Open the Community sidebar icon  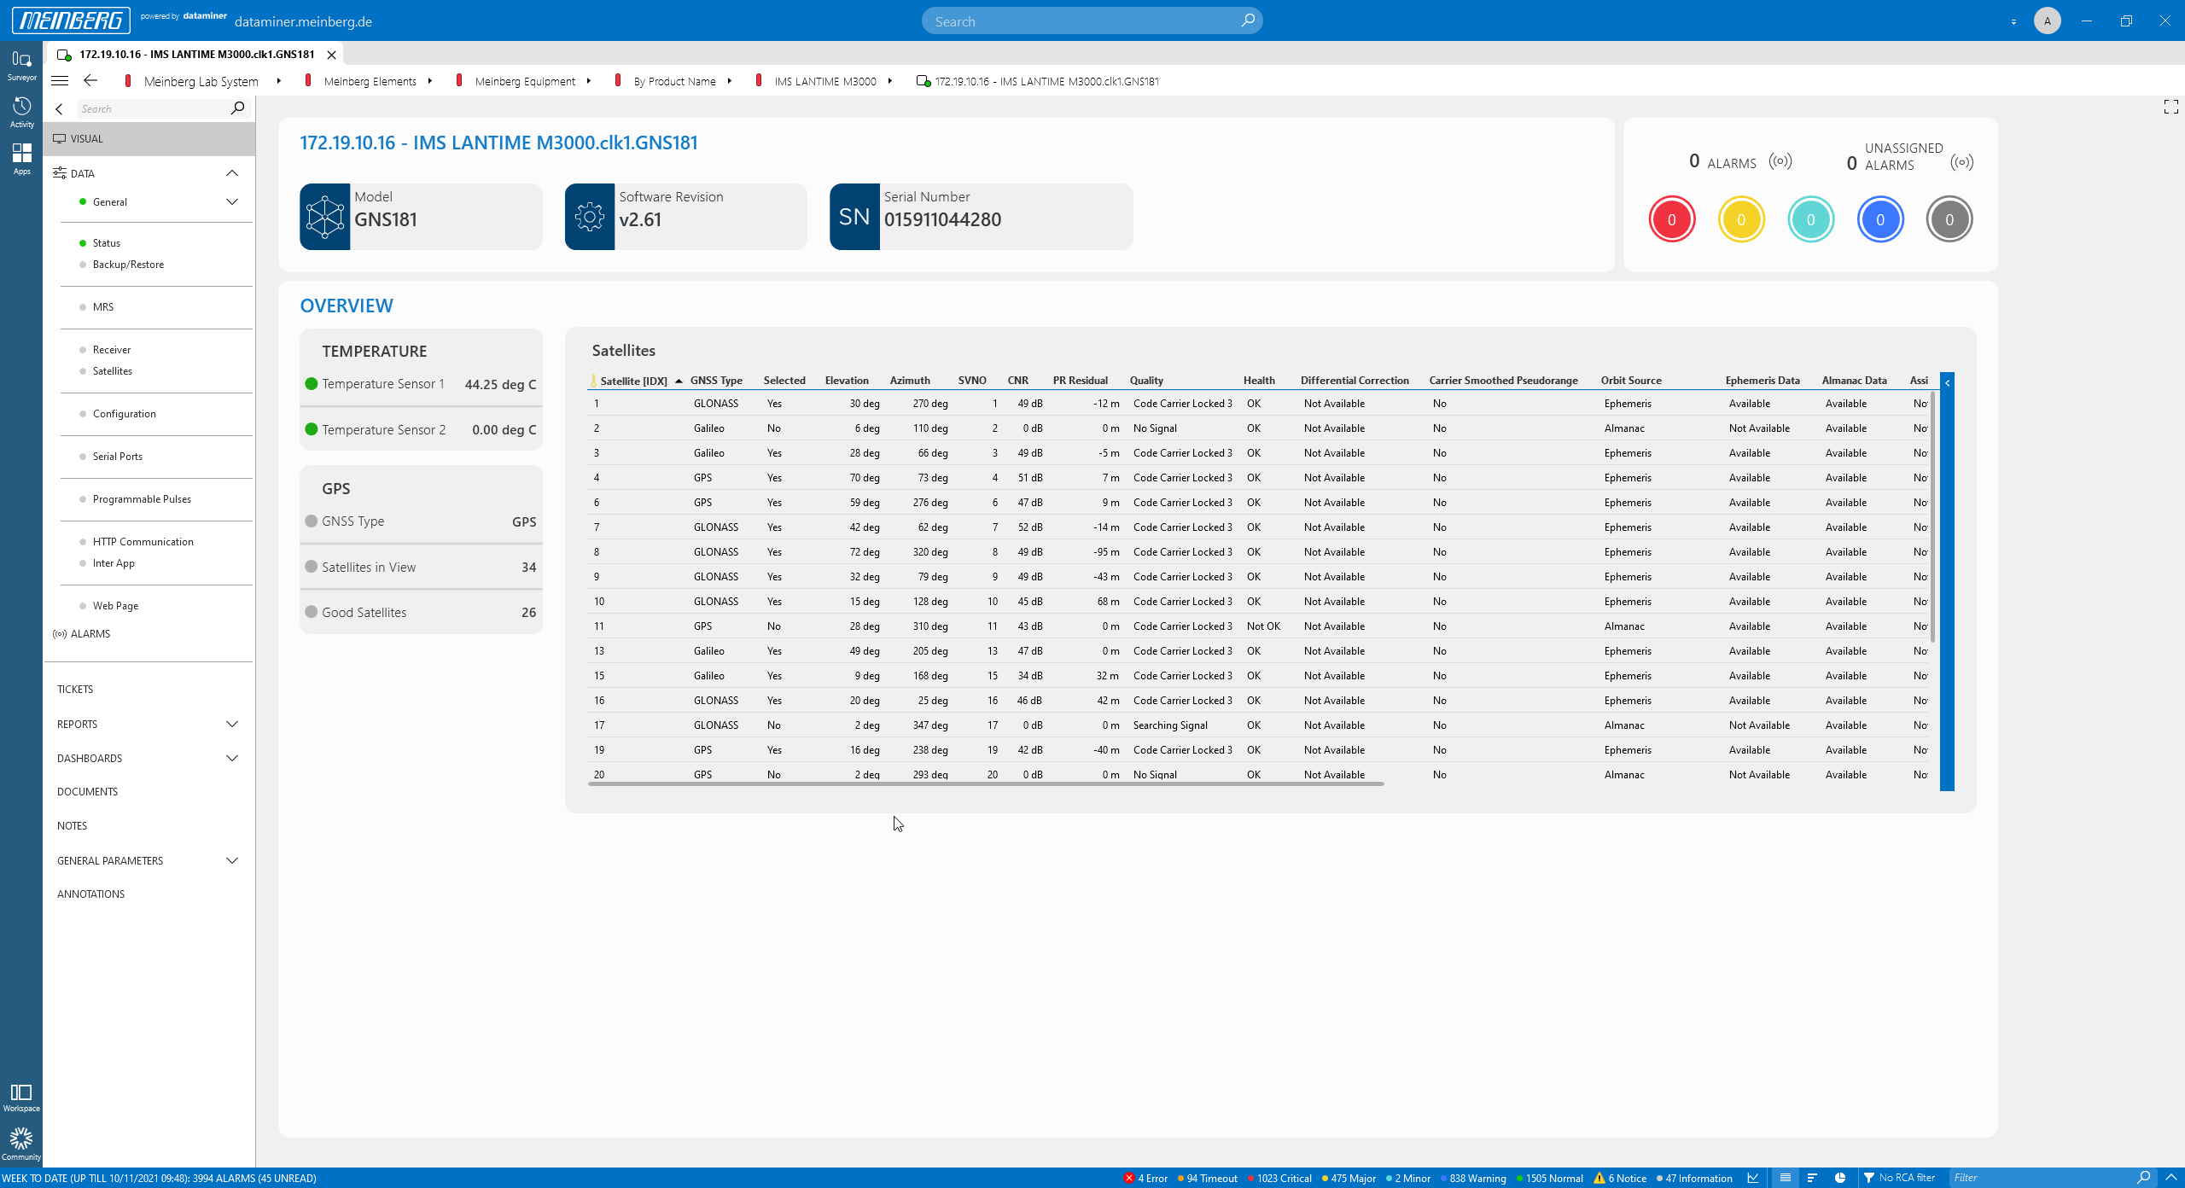[x=21, y=1144]
